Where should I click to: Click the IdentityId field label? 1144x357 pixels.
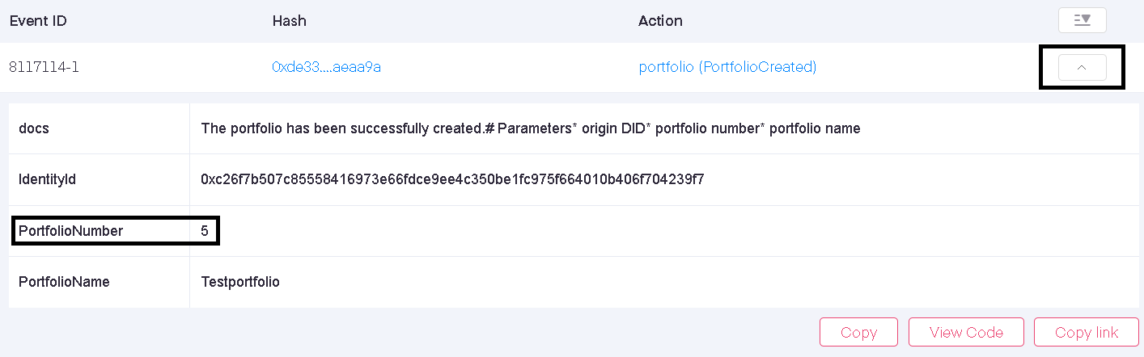pyautogui.click(x=47, y=179)
